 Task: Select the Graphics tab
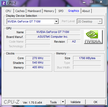pos(74,11)
